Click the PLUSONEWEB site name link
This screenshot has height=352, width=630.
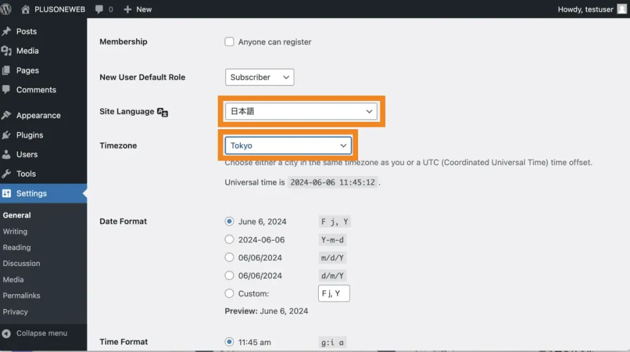point(59,9)
